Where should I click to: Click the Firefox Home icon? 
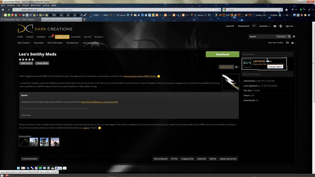click(286, 10)
